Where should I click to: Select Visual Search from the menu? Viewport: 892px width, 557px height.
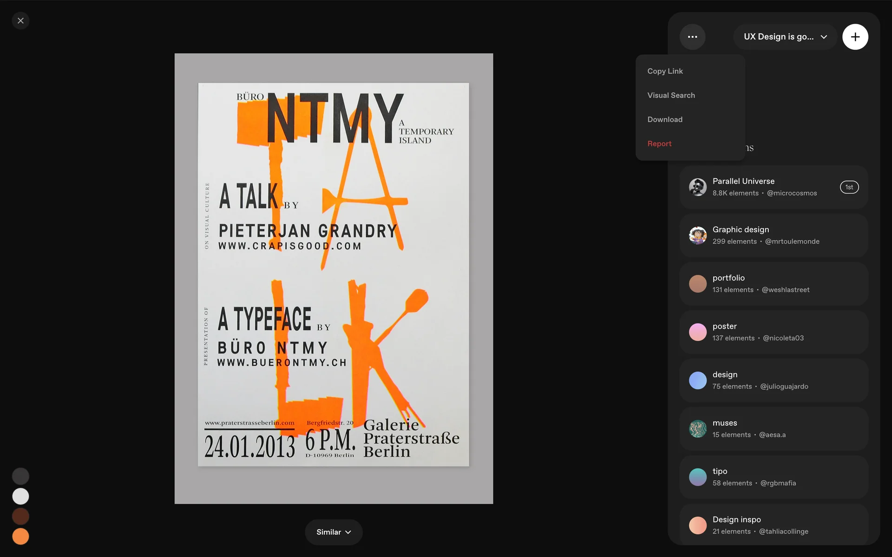(x=671, y=95)
